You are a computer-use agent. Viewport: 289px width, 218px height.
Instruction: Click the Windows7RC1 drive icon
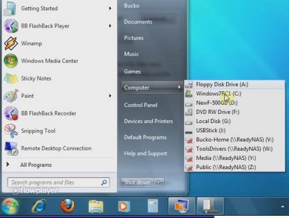click(x=189, y=93)
